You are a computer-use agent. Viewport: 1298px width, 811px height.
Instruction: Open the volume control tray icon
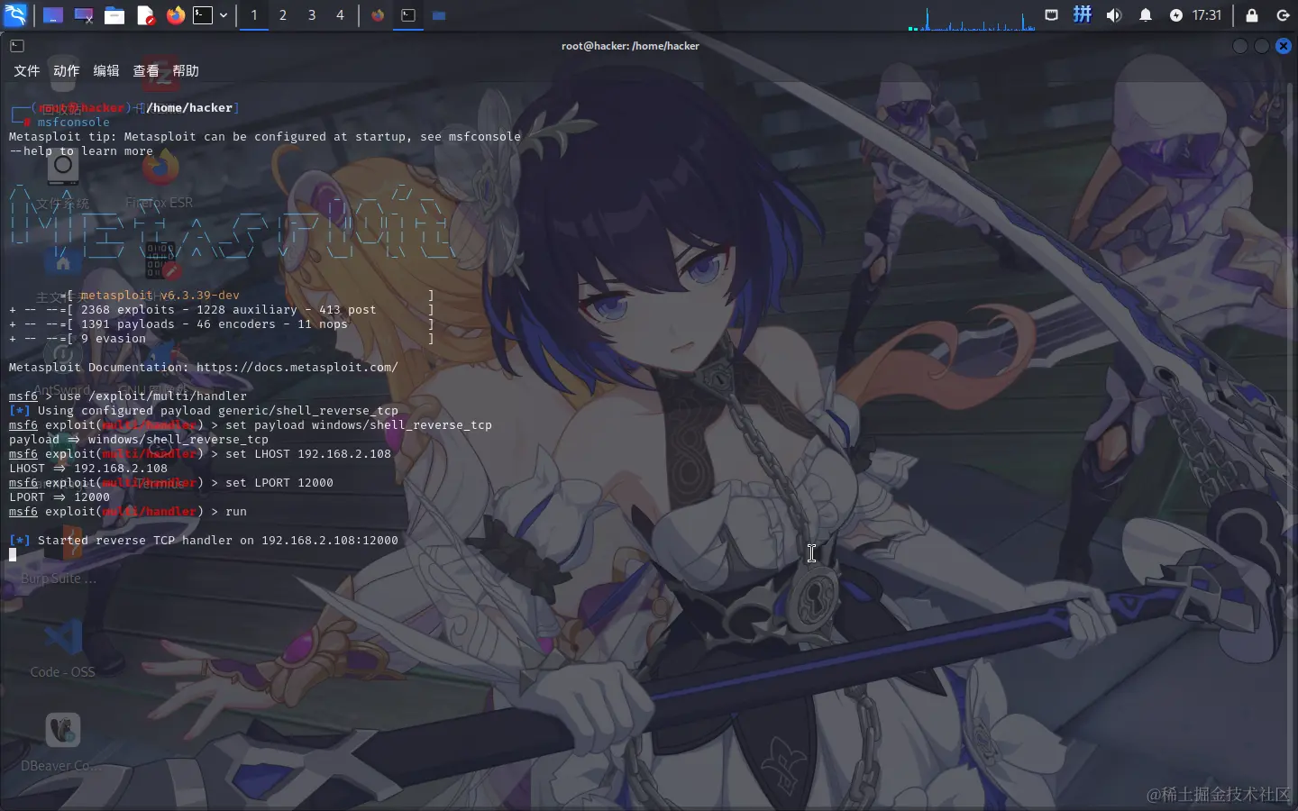point(1114,15)
